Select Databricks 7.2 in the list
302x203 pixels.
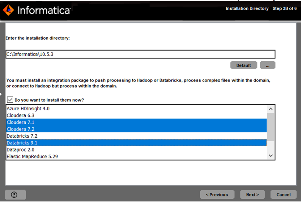(x=137, y=136)
